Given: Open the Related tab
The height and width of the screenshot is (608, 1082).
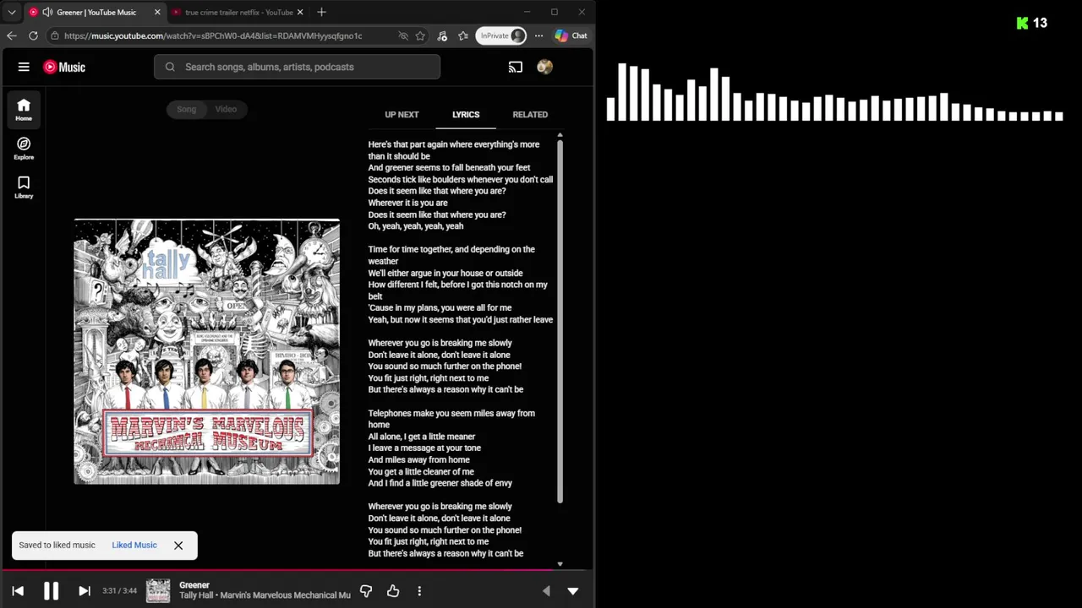Looking at the screenshot, I should click(x=530, y=114).
